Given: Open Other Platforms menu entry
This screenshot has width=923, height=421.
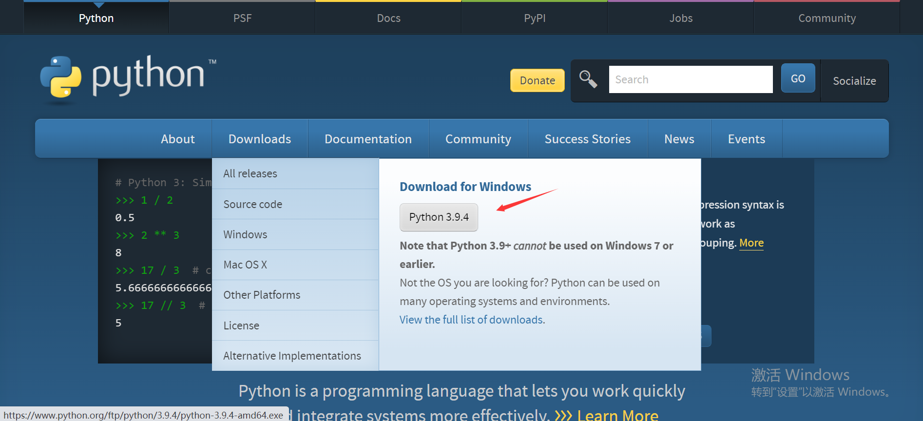Looking at the screenshot, I should click(x=262, y=295).
